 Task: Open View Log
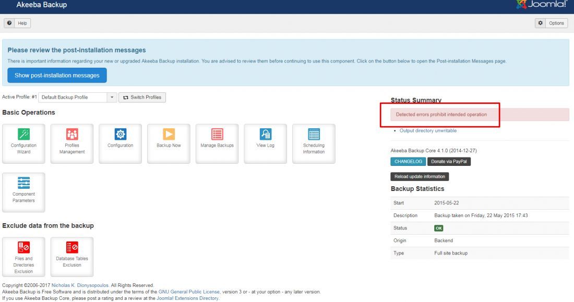tap(265, 143)
